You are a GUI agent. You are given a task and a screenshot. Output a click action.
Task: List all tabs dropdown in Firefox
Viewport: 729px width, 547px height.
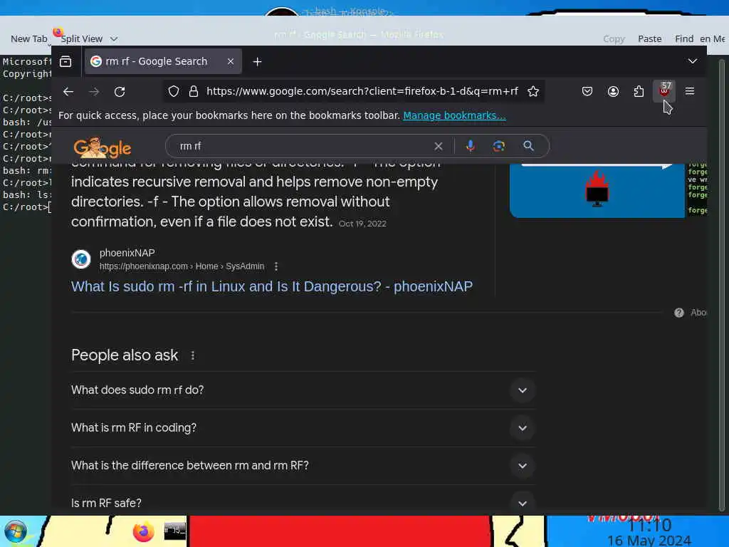point(692,61)
